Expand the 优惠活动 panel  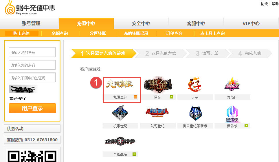[x=32, y=129]
